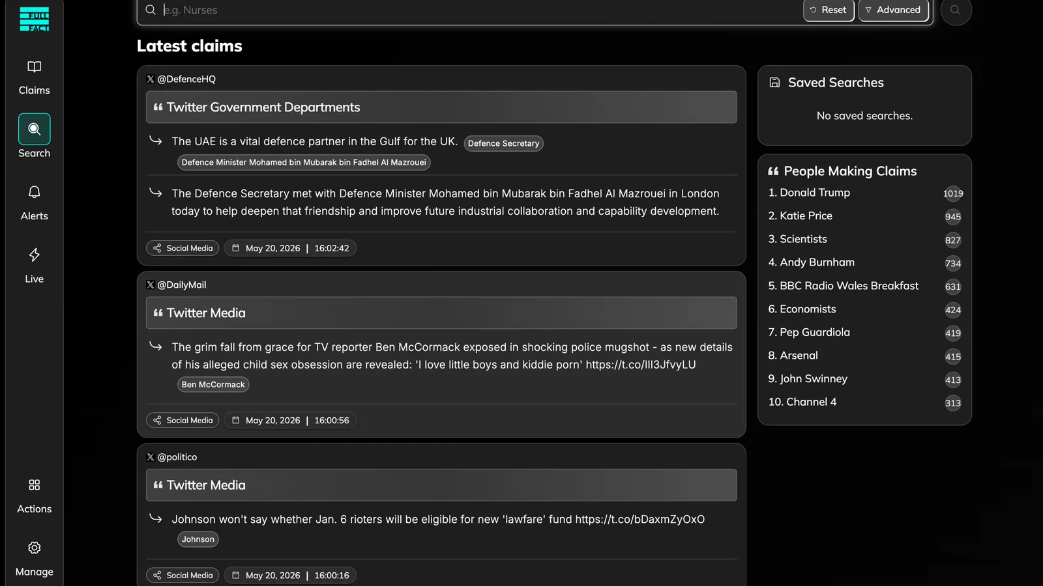
Task: Open the Live lightning icon
Action: click(x=34, y=255)
